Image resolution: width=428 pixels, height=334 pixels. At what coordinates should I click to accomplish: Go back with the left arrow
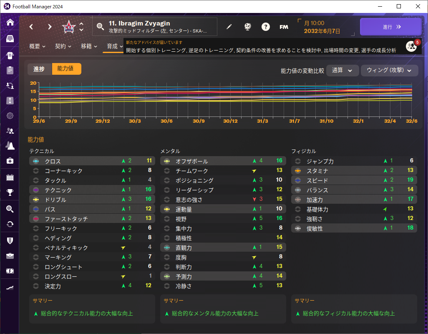[31, 27]
